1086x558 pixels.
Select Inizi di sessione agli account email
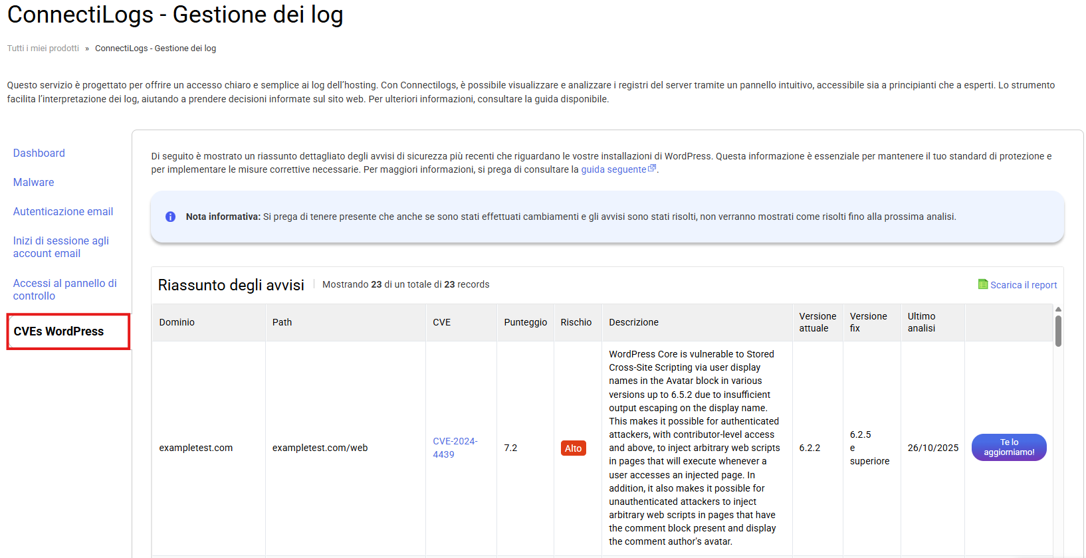click(61, 247)
